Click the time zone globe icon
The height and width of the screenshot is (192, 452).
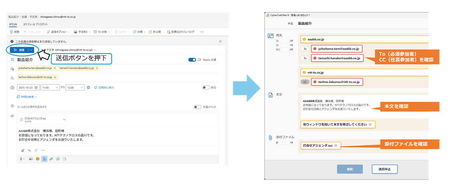tap(89, 88)
